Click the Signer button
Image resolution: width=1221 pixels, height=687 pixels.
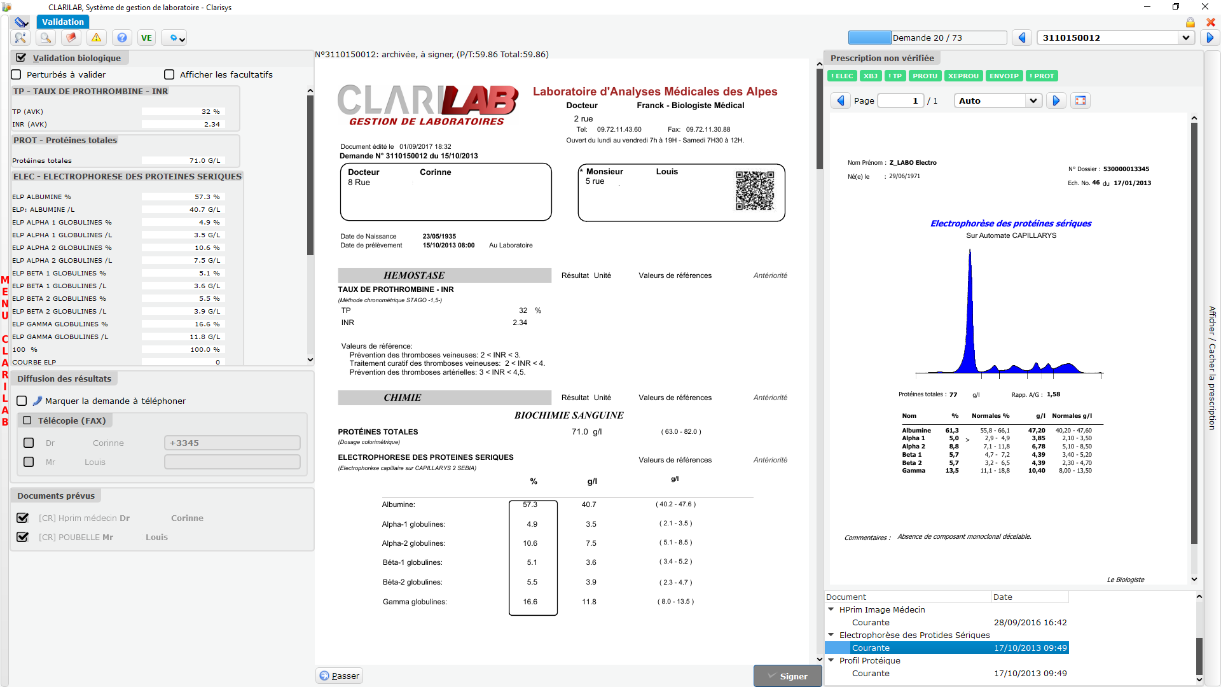click(x=787, y=676)
